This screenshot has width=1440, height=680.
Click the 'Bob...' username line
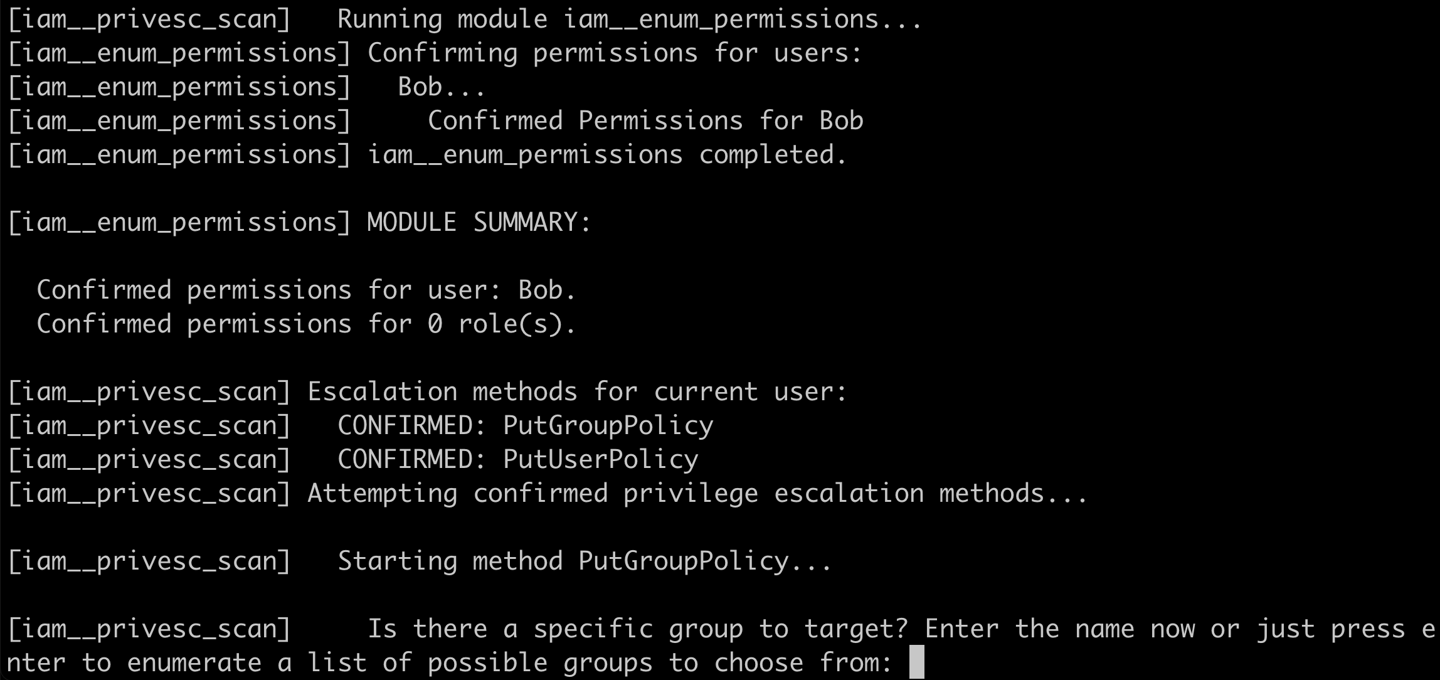pyautogui.click(x=441, y=87)
